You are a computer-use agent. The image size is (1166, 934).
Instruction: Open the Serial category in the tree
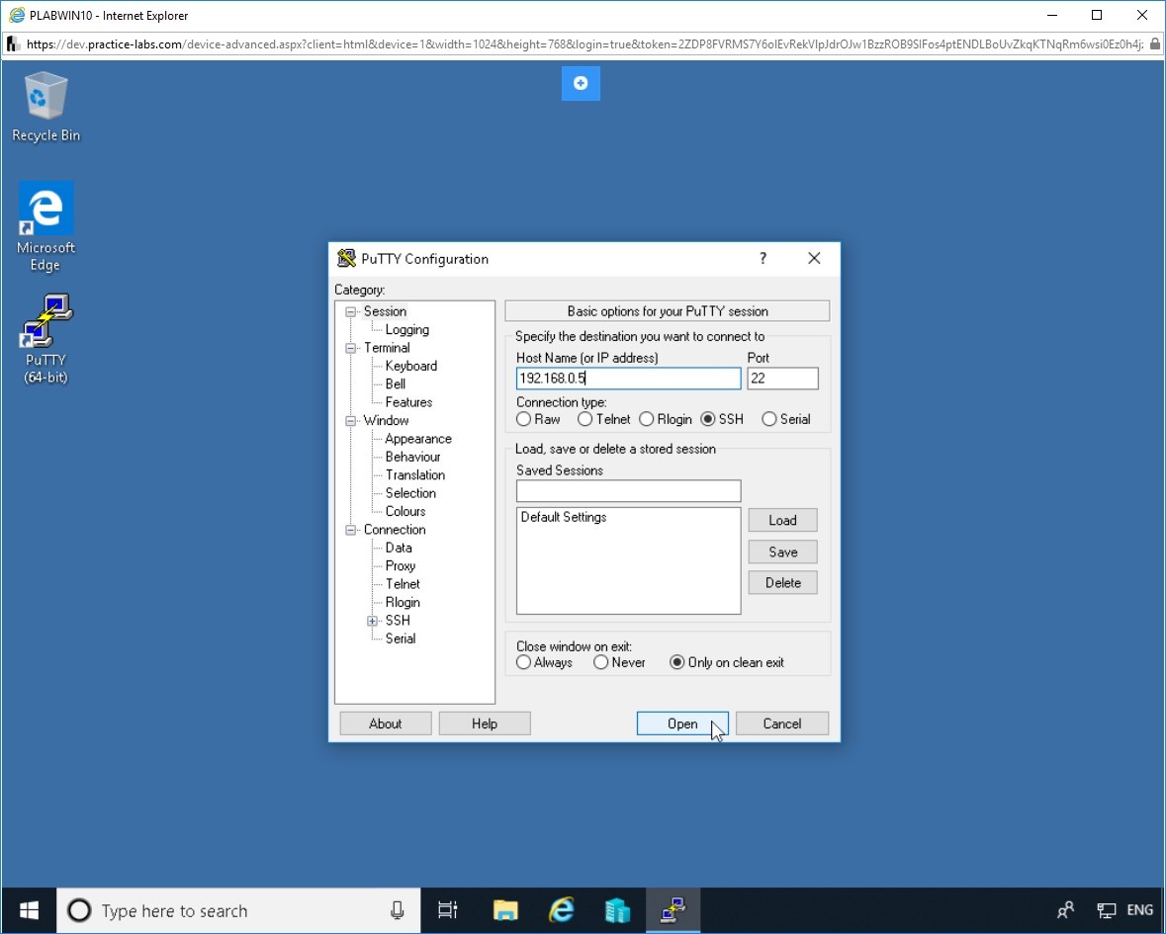click(x=401, y=638)
